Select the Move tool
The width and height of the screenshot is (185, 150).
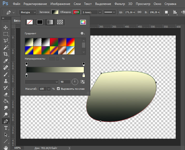(x=5, y=27)
